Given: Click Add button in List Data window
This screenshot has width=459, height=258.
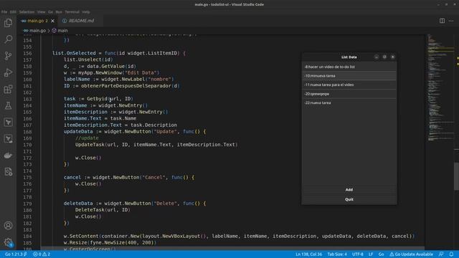Looking at the screenshot, I should (349, 189).
